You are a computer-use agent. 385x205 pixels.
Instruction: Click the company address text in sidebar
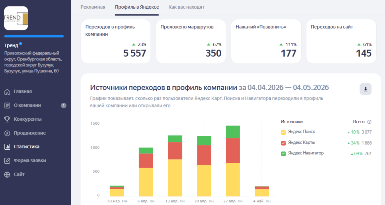coord(33,62)
